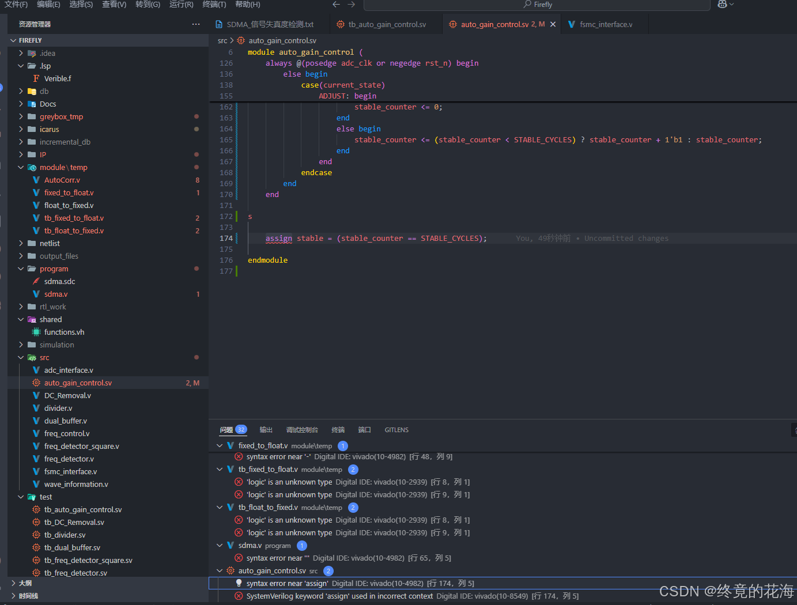Click the fsmc_interface.v tab icon
Viewport: 797px width, 605px height.
[x=572, y=24]
